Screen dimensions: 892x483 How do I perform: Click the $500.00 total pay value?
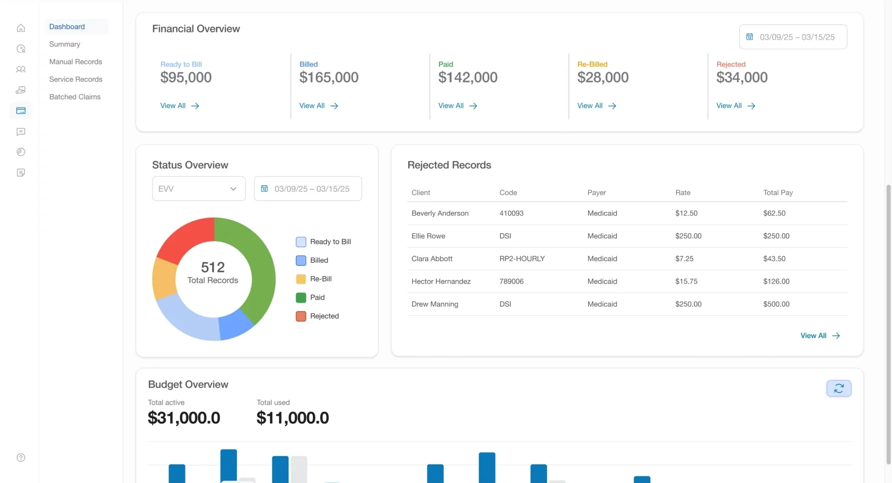point(776,304)
